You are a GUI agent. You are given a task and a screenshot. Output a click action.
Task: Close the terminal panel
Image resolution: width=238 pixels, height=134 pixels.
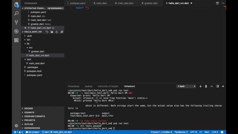[223, 86]
